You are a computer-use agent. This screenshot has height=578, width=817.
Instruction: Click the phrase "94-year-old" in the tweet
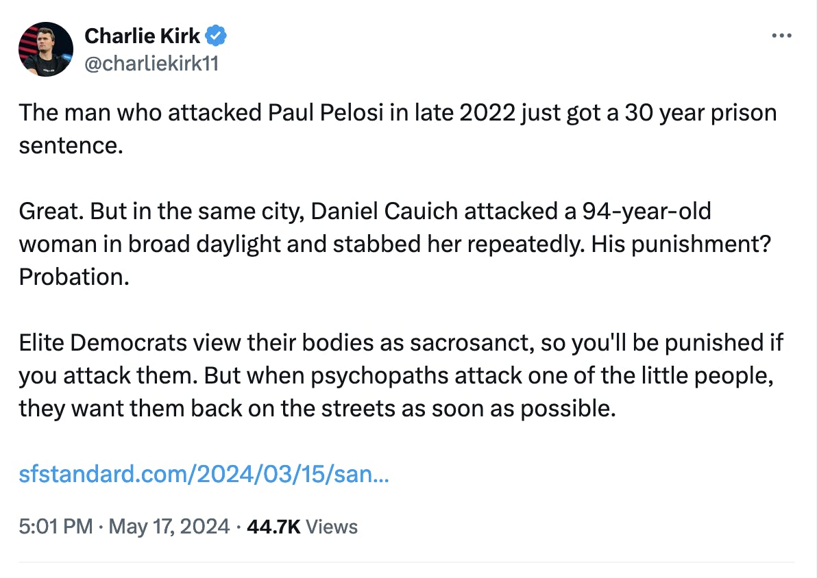646,212
